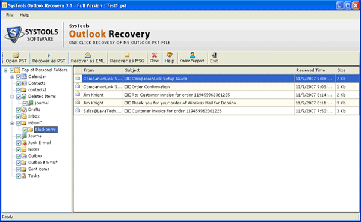Select 'Customer invoice for order 119459962361225' from Sales@LavaTech
Screen dimensions: 361x222
click(217, 111)
